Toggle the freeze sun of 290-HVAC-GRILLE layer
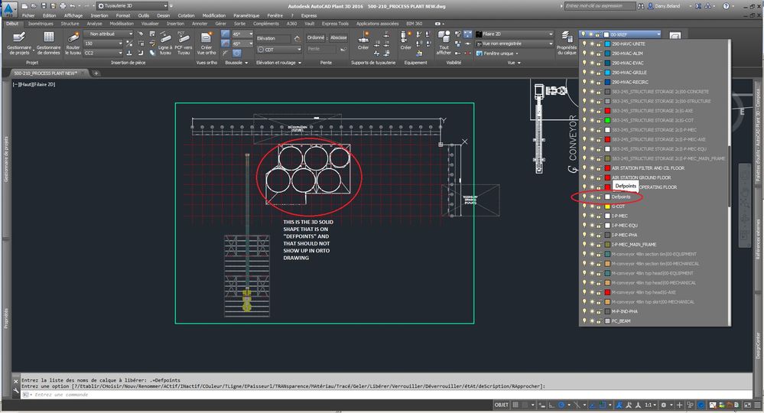 591,73
